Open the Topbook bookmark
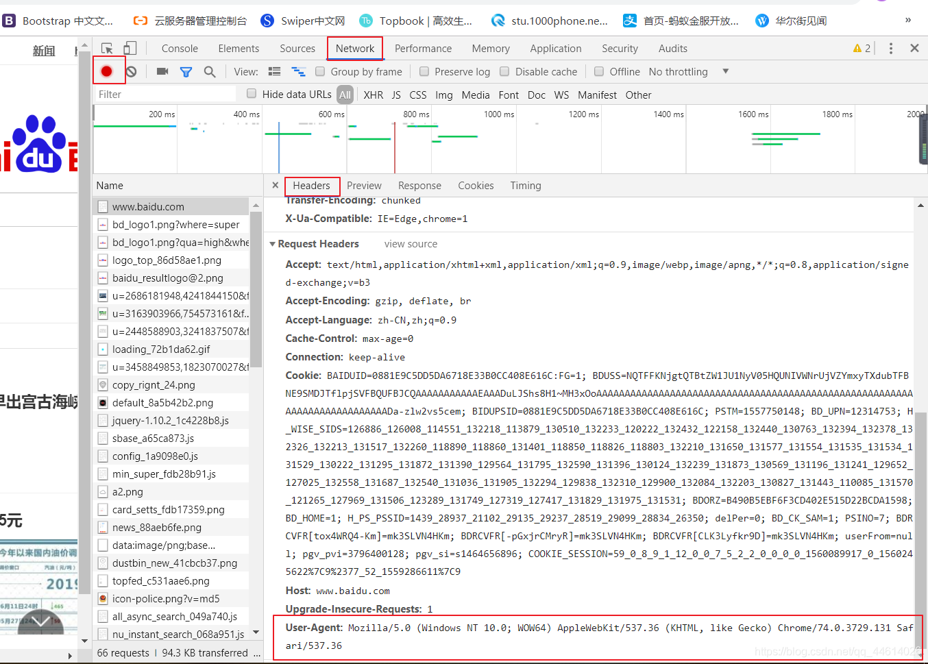 [416, 21]
